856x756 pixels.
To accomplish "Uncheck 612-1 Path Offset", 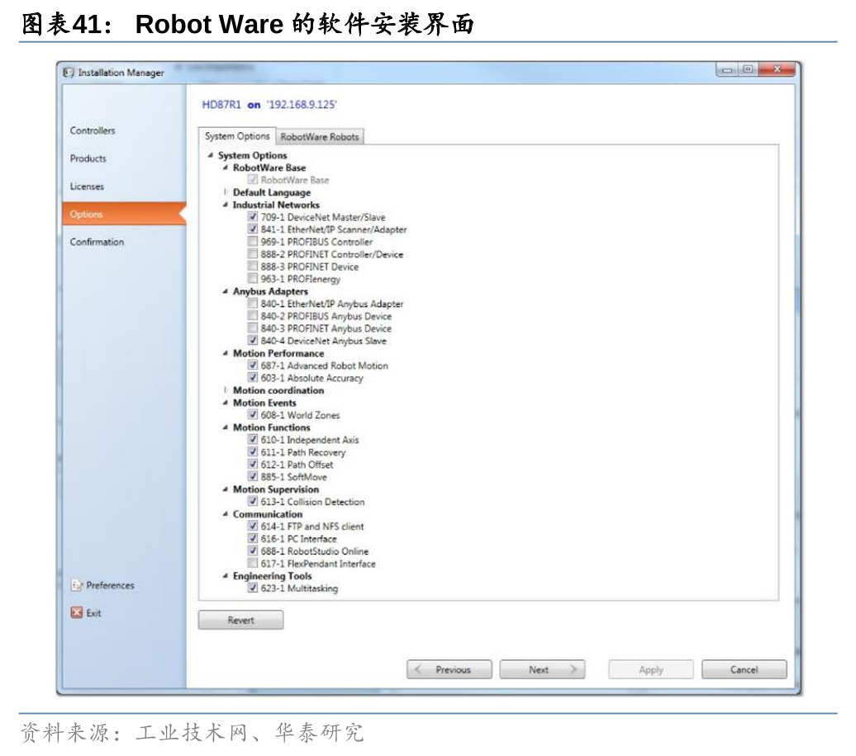I will (x=252, y=464).
